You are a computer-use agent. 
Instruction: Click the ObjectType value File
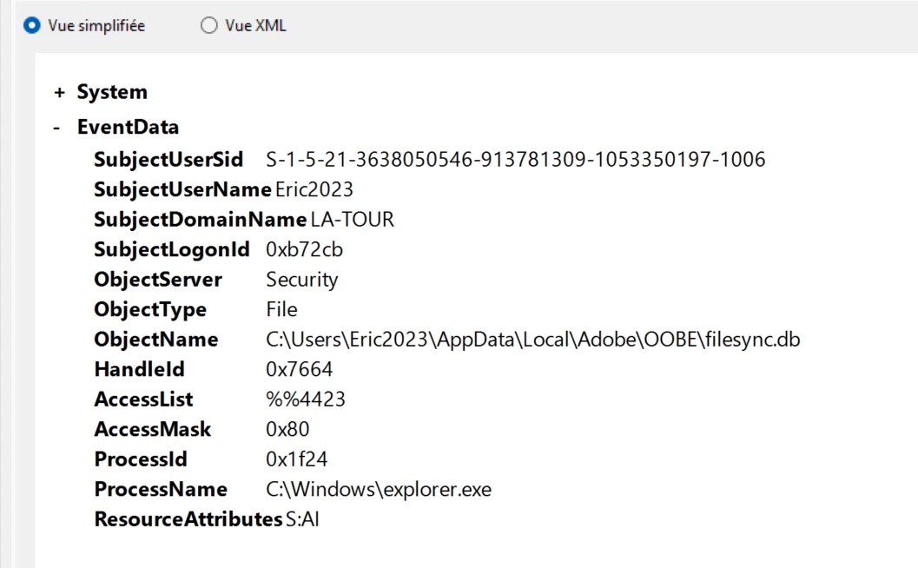[281, 309]
